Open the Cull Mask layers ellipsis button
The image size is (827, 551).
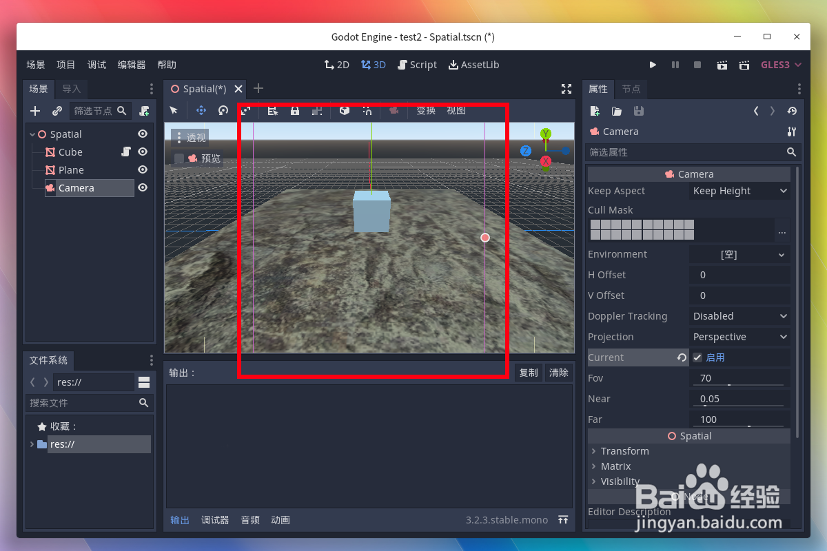(782, 231)
